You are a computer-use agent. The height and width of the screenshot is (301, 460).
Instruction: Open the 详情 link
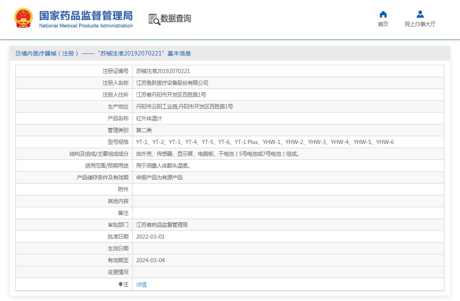pyautogui.click(x=141, y=285)
